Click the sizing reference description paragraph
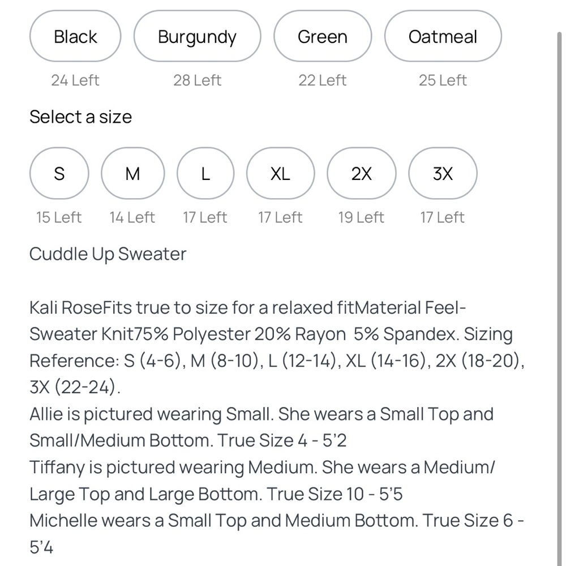 [277, 348]
